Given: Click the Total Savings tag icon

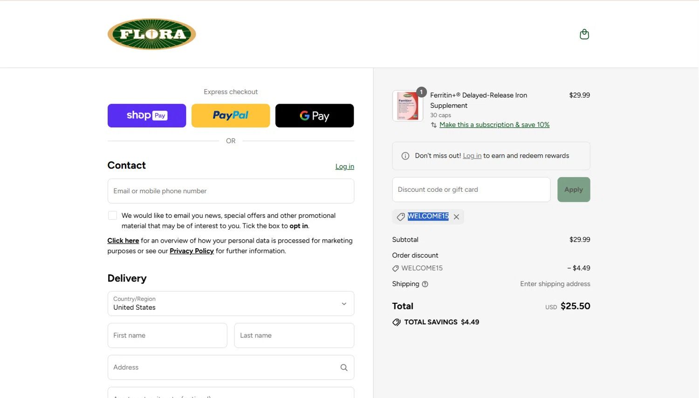Looking at the screenshot, I should (397, 322).
